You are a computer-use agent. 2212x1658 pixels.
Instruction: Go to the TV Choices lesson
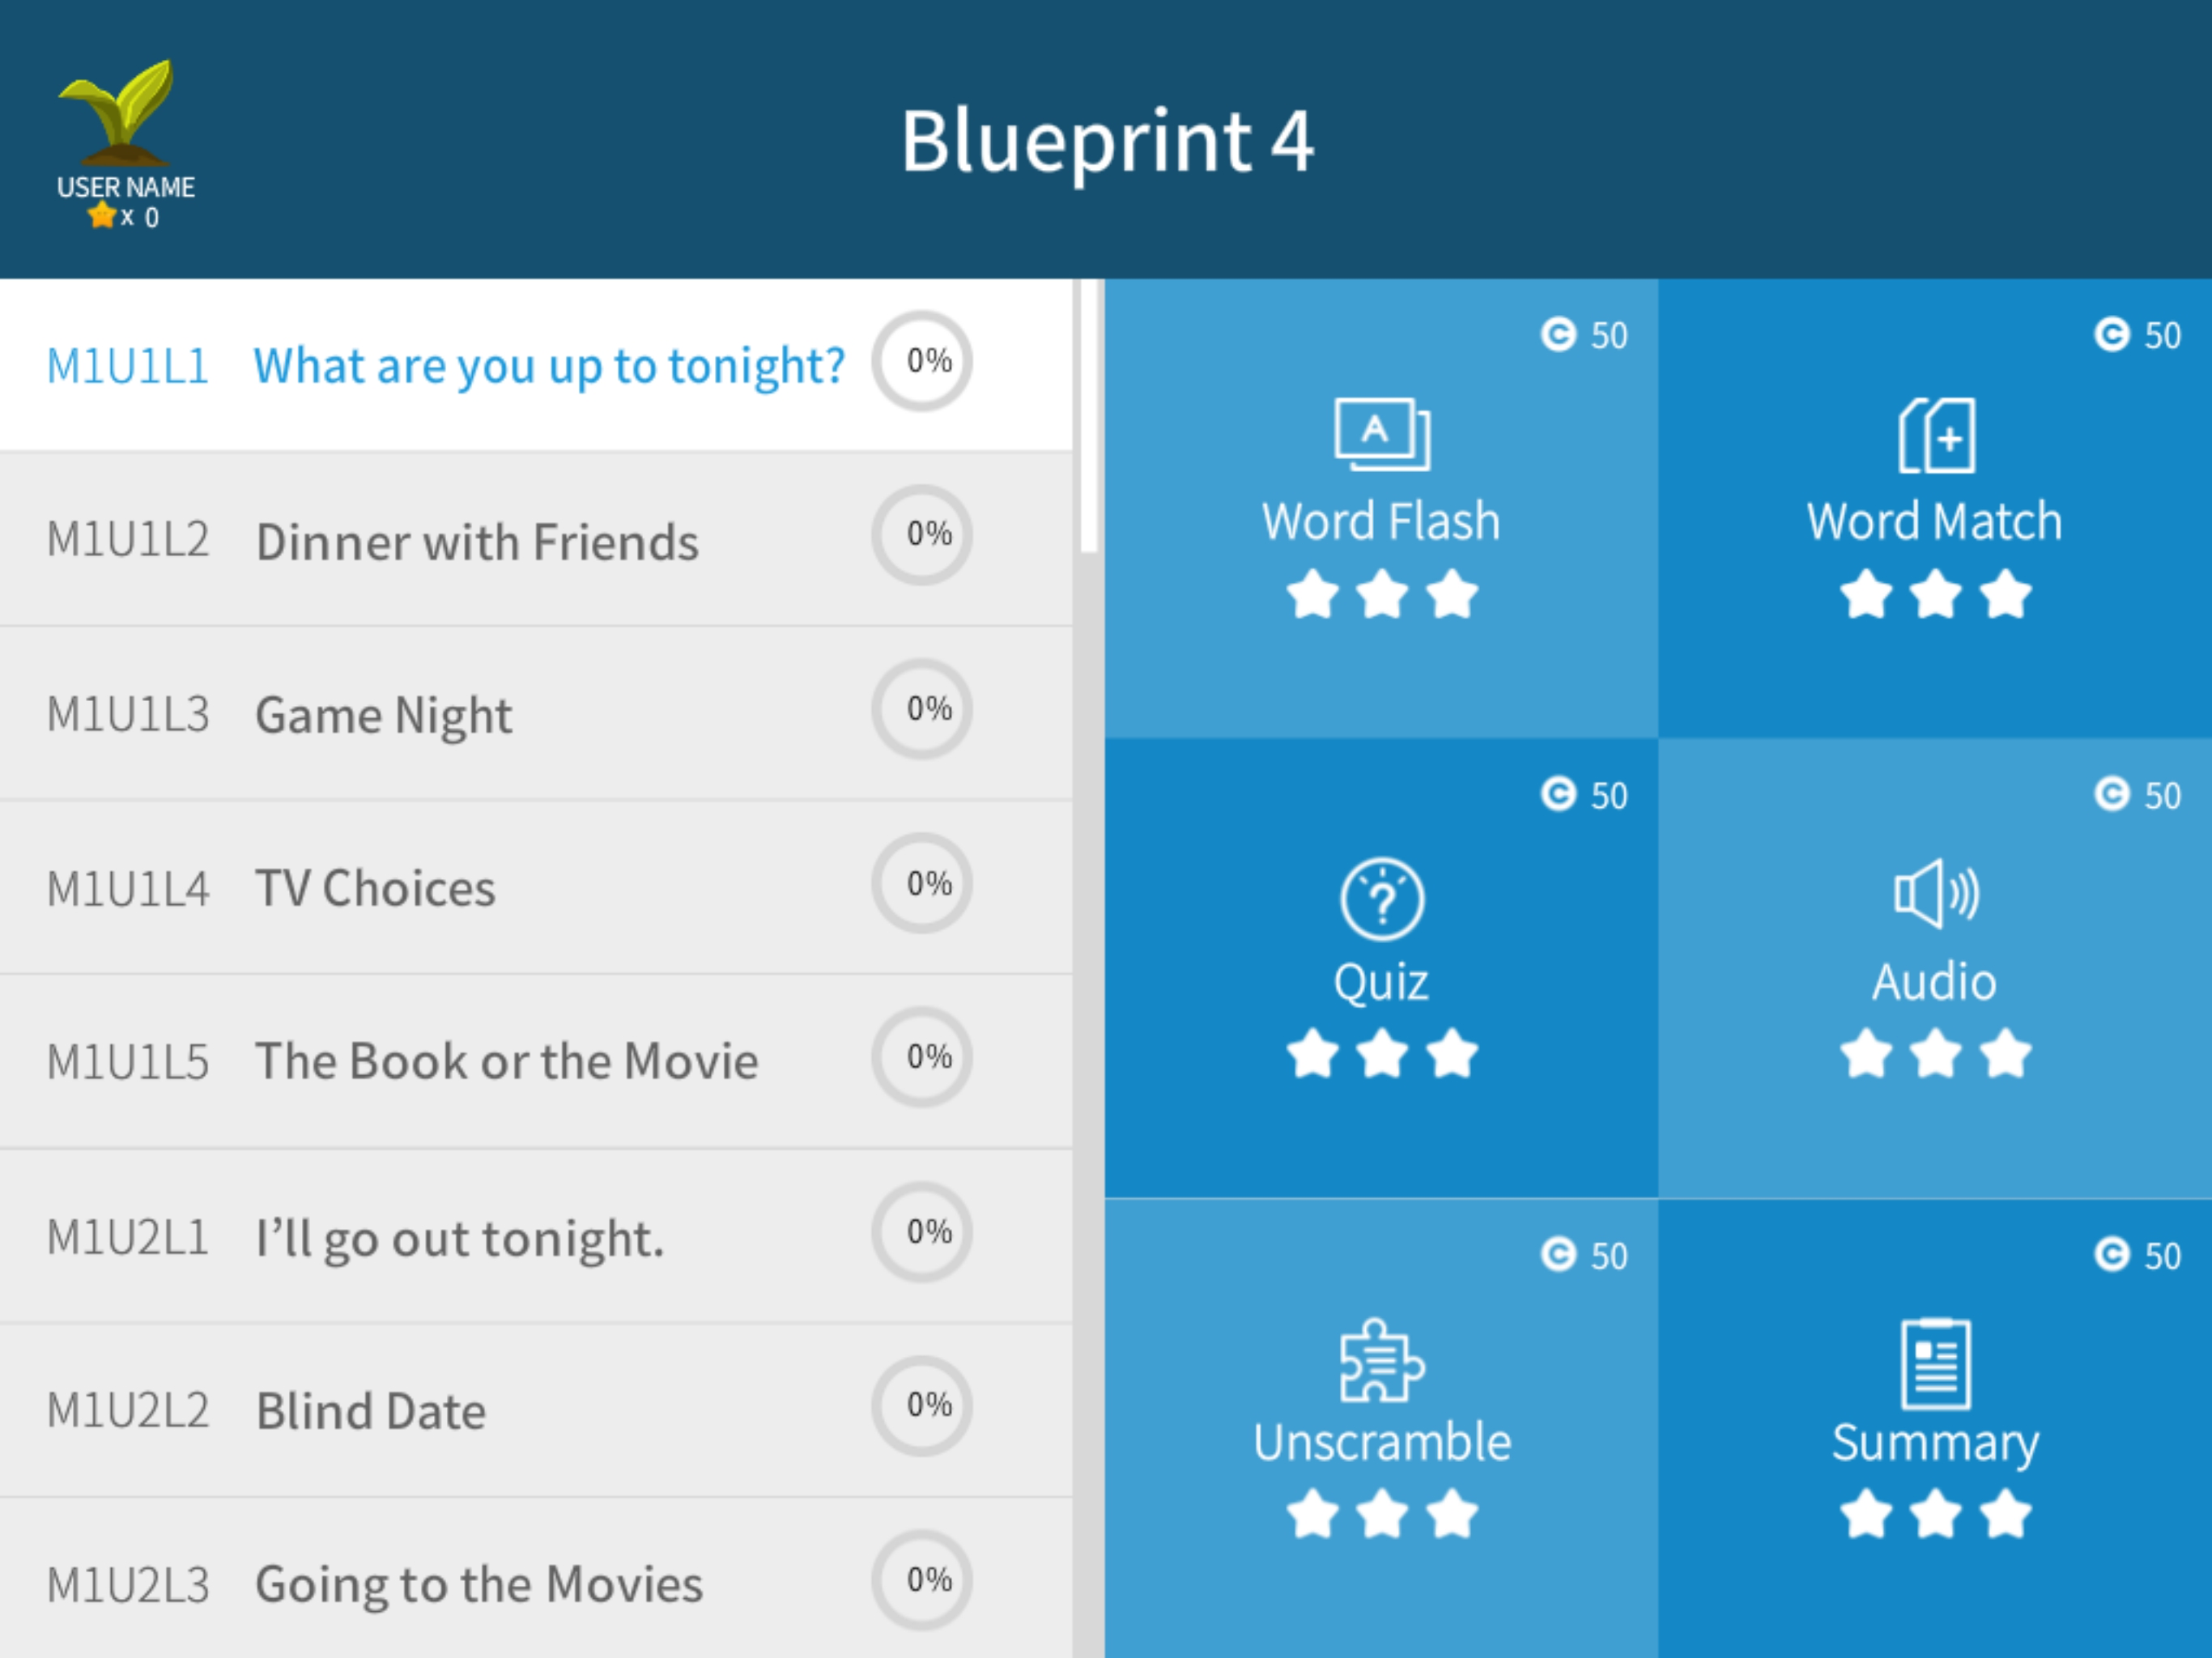(375, 888)
